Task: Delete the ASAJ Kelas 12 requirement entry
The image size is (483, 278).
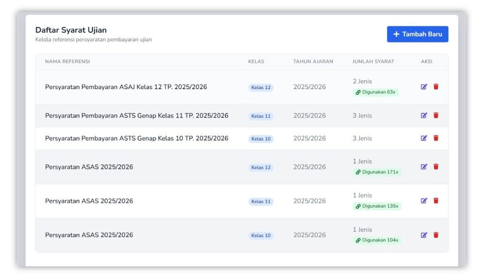Action: [x=436, y=87]
